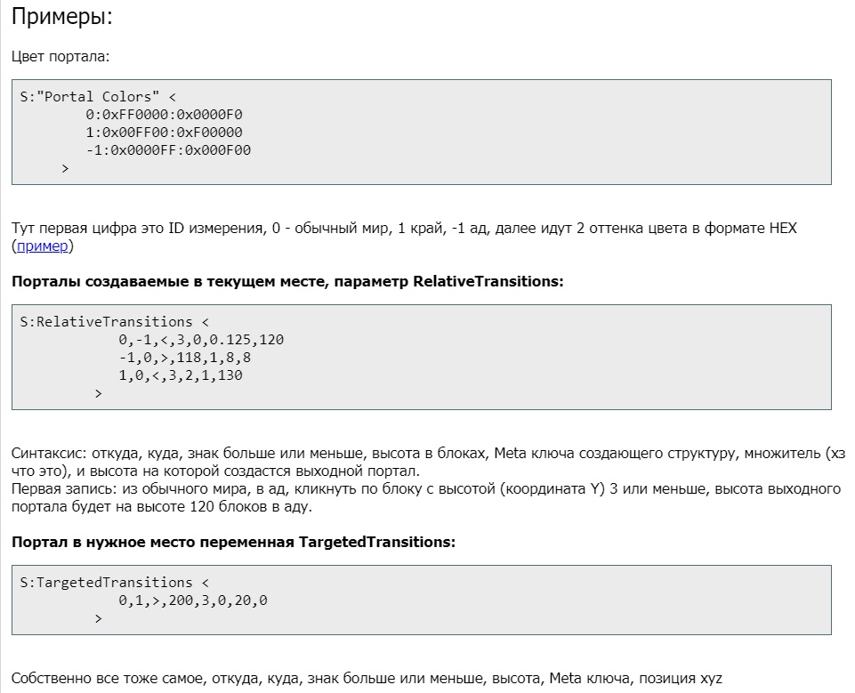This screenshot has width=855, height=693.
Task: Click the final paragraph "Собственно все тоже самое"
Action: tap(367, 679)
